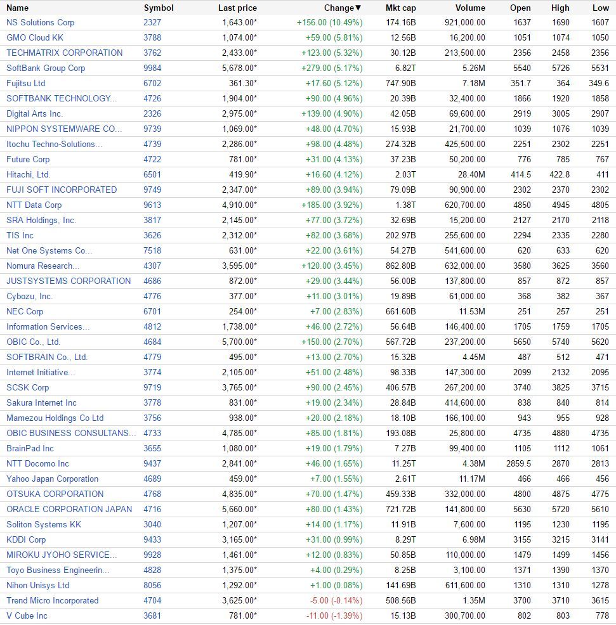Click symbol 9613 link

(152, 205)
